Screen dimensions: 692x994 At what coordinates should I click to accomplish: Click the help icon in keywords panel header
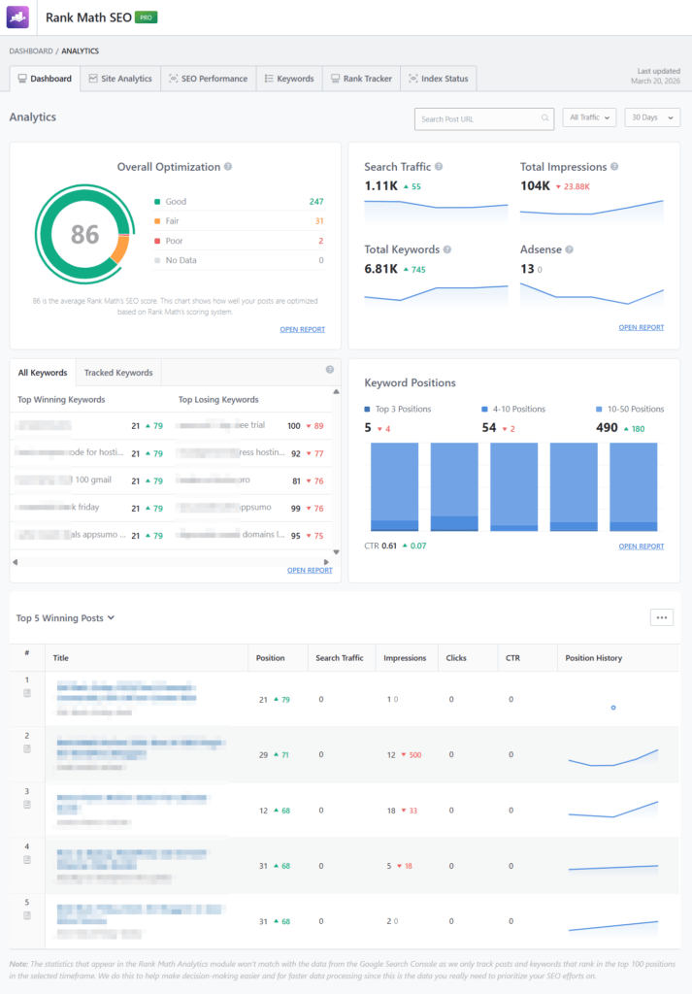[330, 370]
